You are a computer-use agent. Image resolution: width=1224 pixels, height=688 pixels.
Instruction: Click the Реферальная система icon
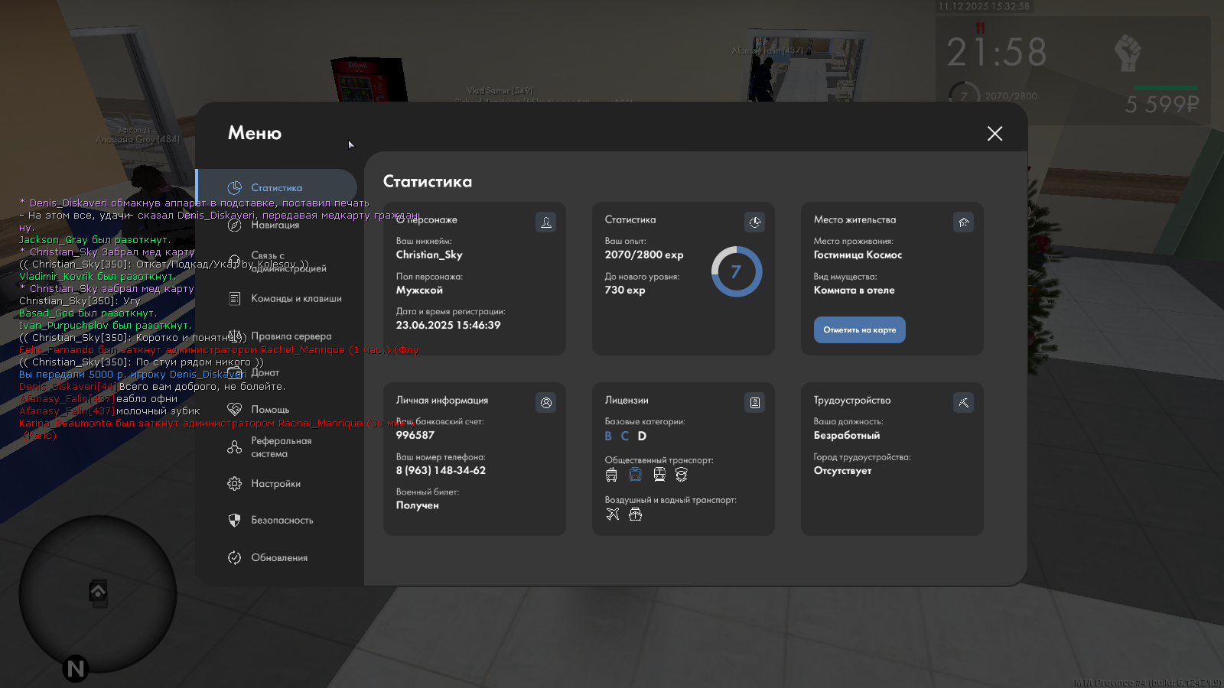[235, 447]
